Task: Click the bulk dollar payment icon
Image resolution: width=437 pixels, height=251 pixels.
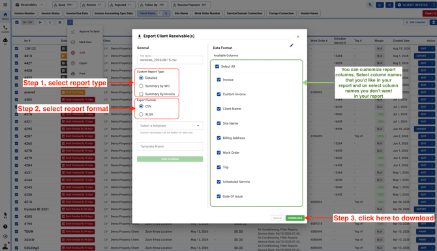Action: tap(50, 22)
